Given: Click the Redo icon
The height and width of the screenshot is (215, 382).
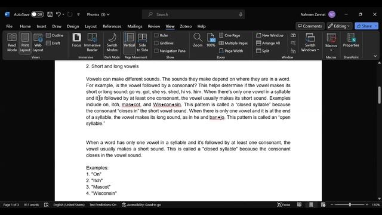Looking at the screenshot, I should click(x=70, y=14).
